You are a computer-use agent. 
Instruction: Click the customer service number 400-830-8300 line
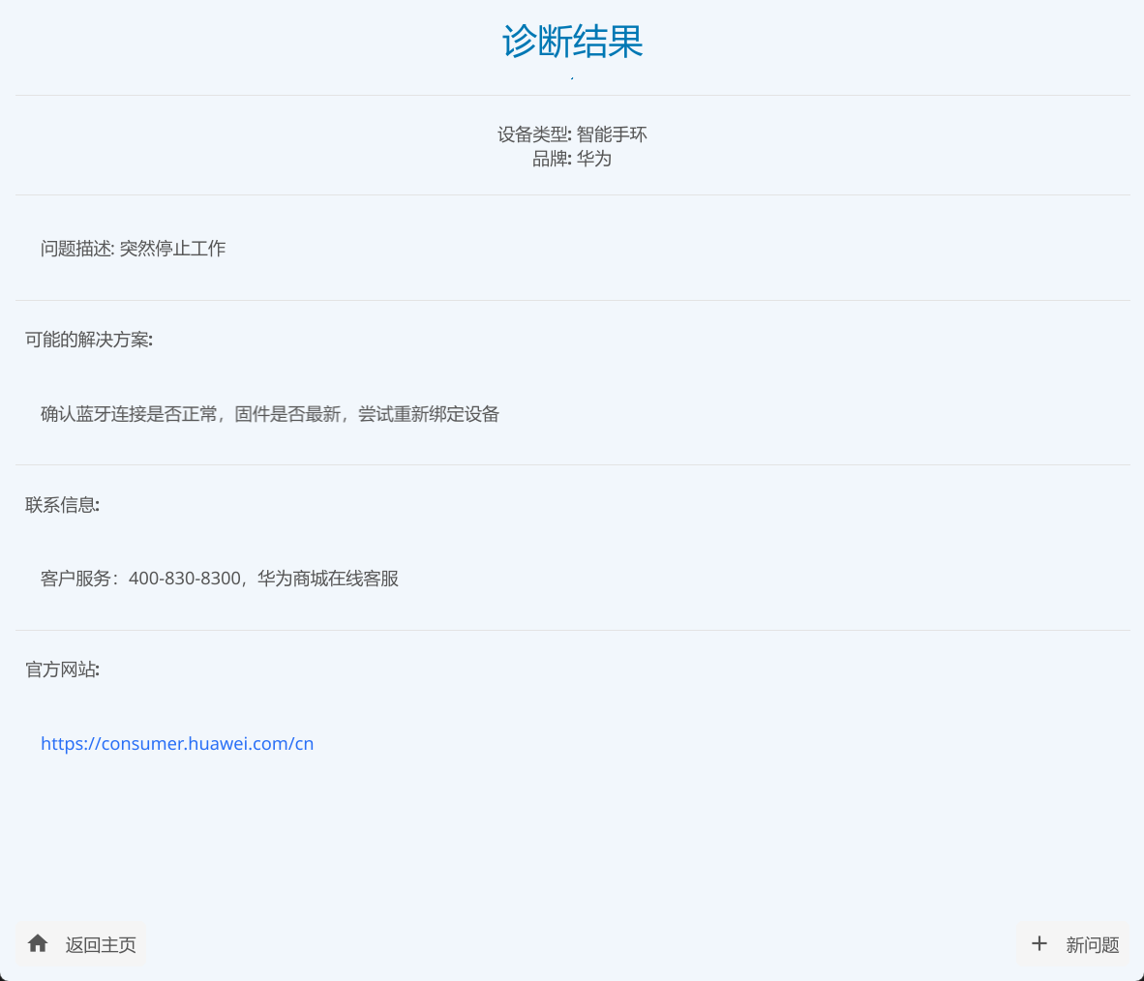[220, 579]
